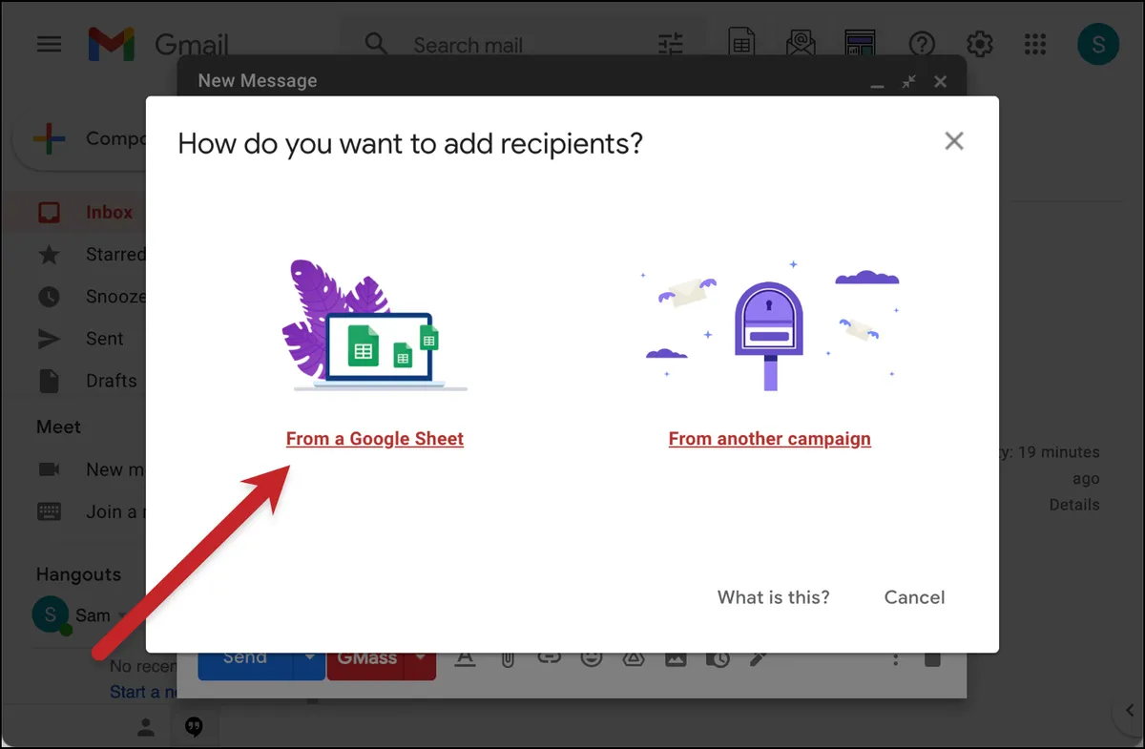Toggle full-screen for New Message window
This screenshot has height=749, width=1145.
[909, 82]
